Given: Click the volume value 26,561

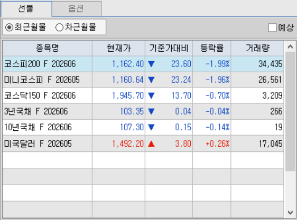Looking at the screenshot, I should coord(271,80).
